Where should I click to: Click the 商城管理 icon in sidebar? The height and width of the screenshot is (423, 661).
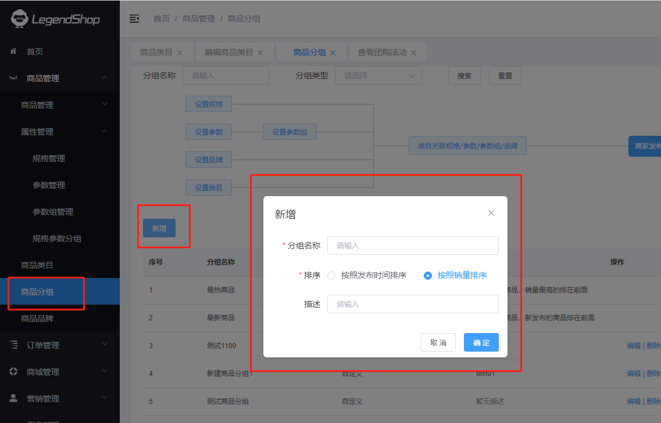pyautogui.click(x=13, y=372)
